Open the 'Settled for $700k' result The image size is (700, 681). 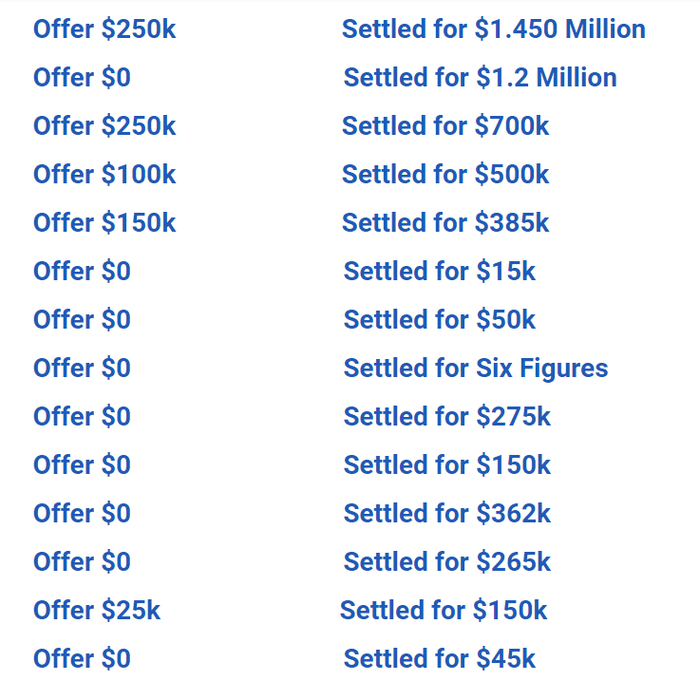point(445,126)
